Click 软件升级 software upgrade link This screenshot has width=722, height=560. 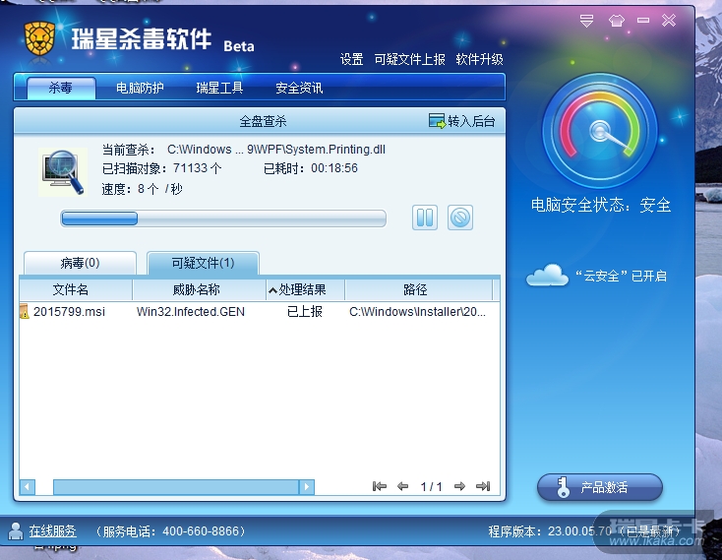coord(479,59)
